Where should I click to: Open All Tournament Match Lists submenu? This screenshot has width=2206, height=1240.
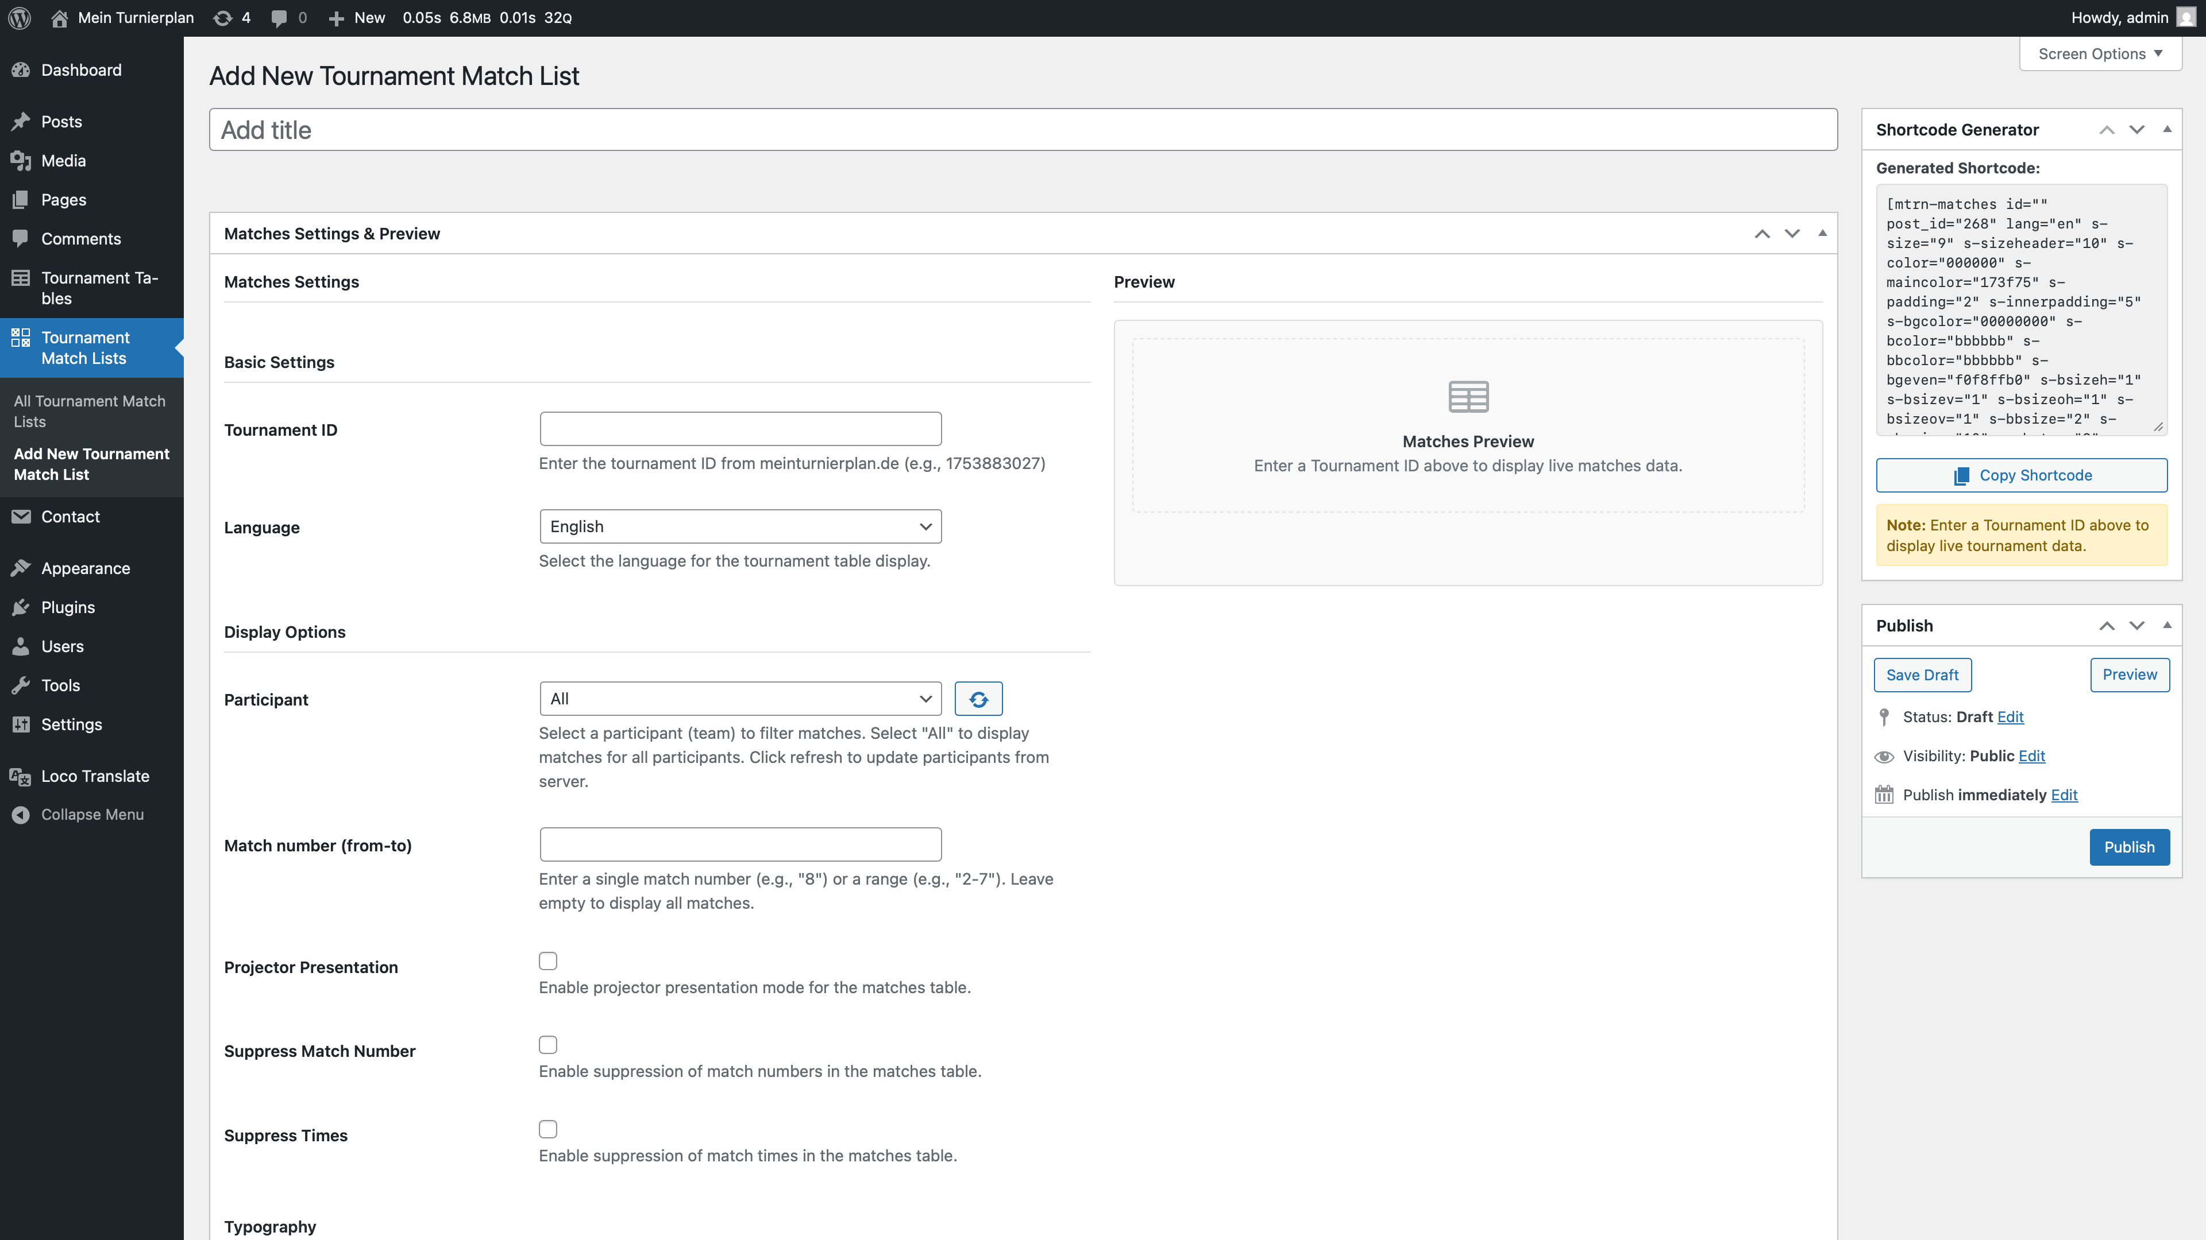coord(90,411)
